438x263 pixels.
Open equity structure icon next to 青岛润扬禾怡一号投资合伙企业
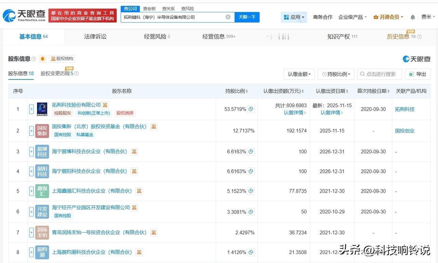pos(154,233)
